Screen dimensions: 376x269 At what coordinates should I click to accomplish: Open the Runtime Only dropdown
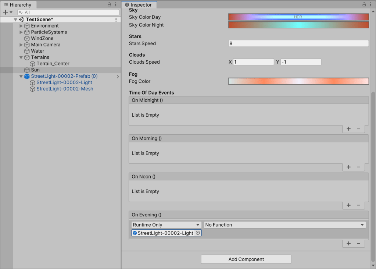click(166, 225)
